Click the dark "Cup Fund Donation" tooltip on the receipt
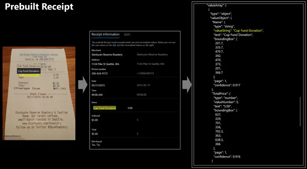This screenshot has height=169, width=307. 29,71
